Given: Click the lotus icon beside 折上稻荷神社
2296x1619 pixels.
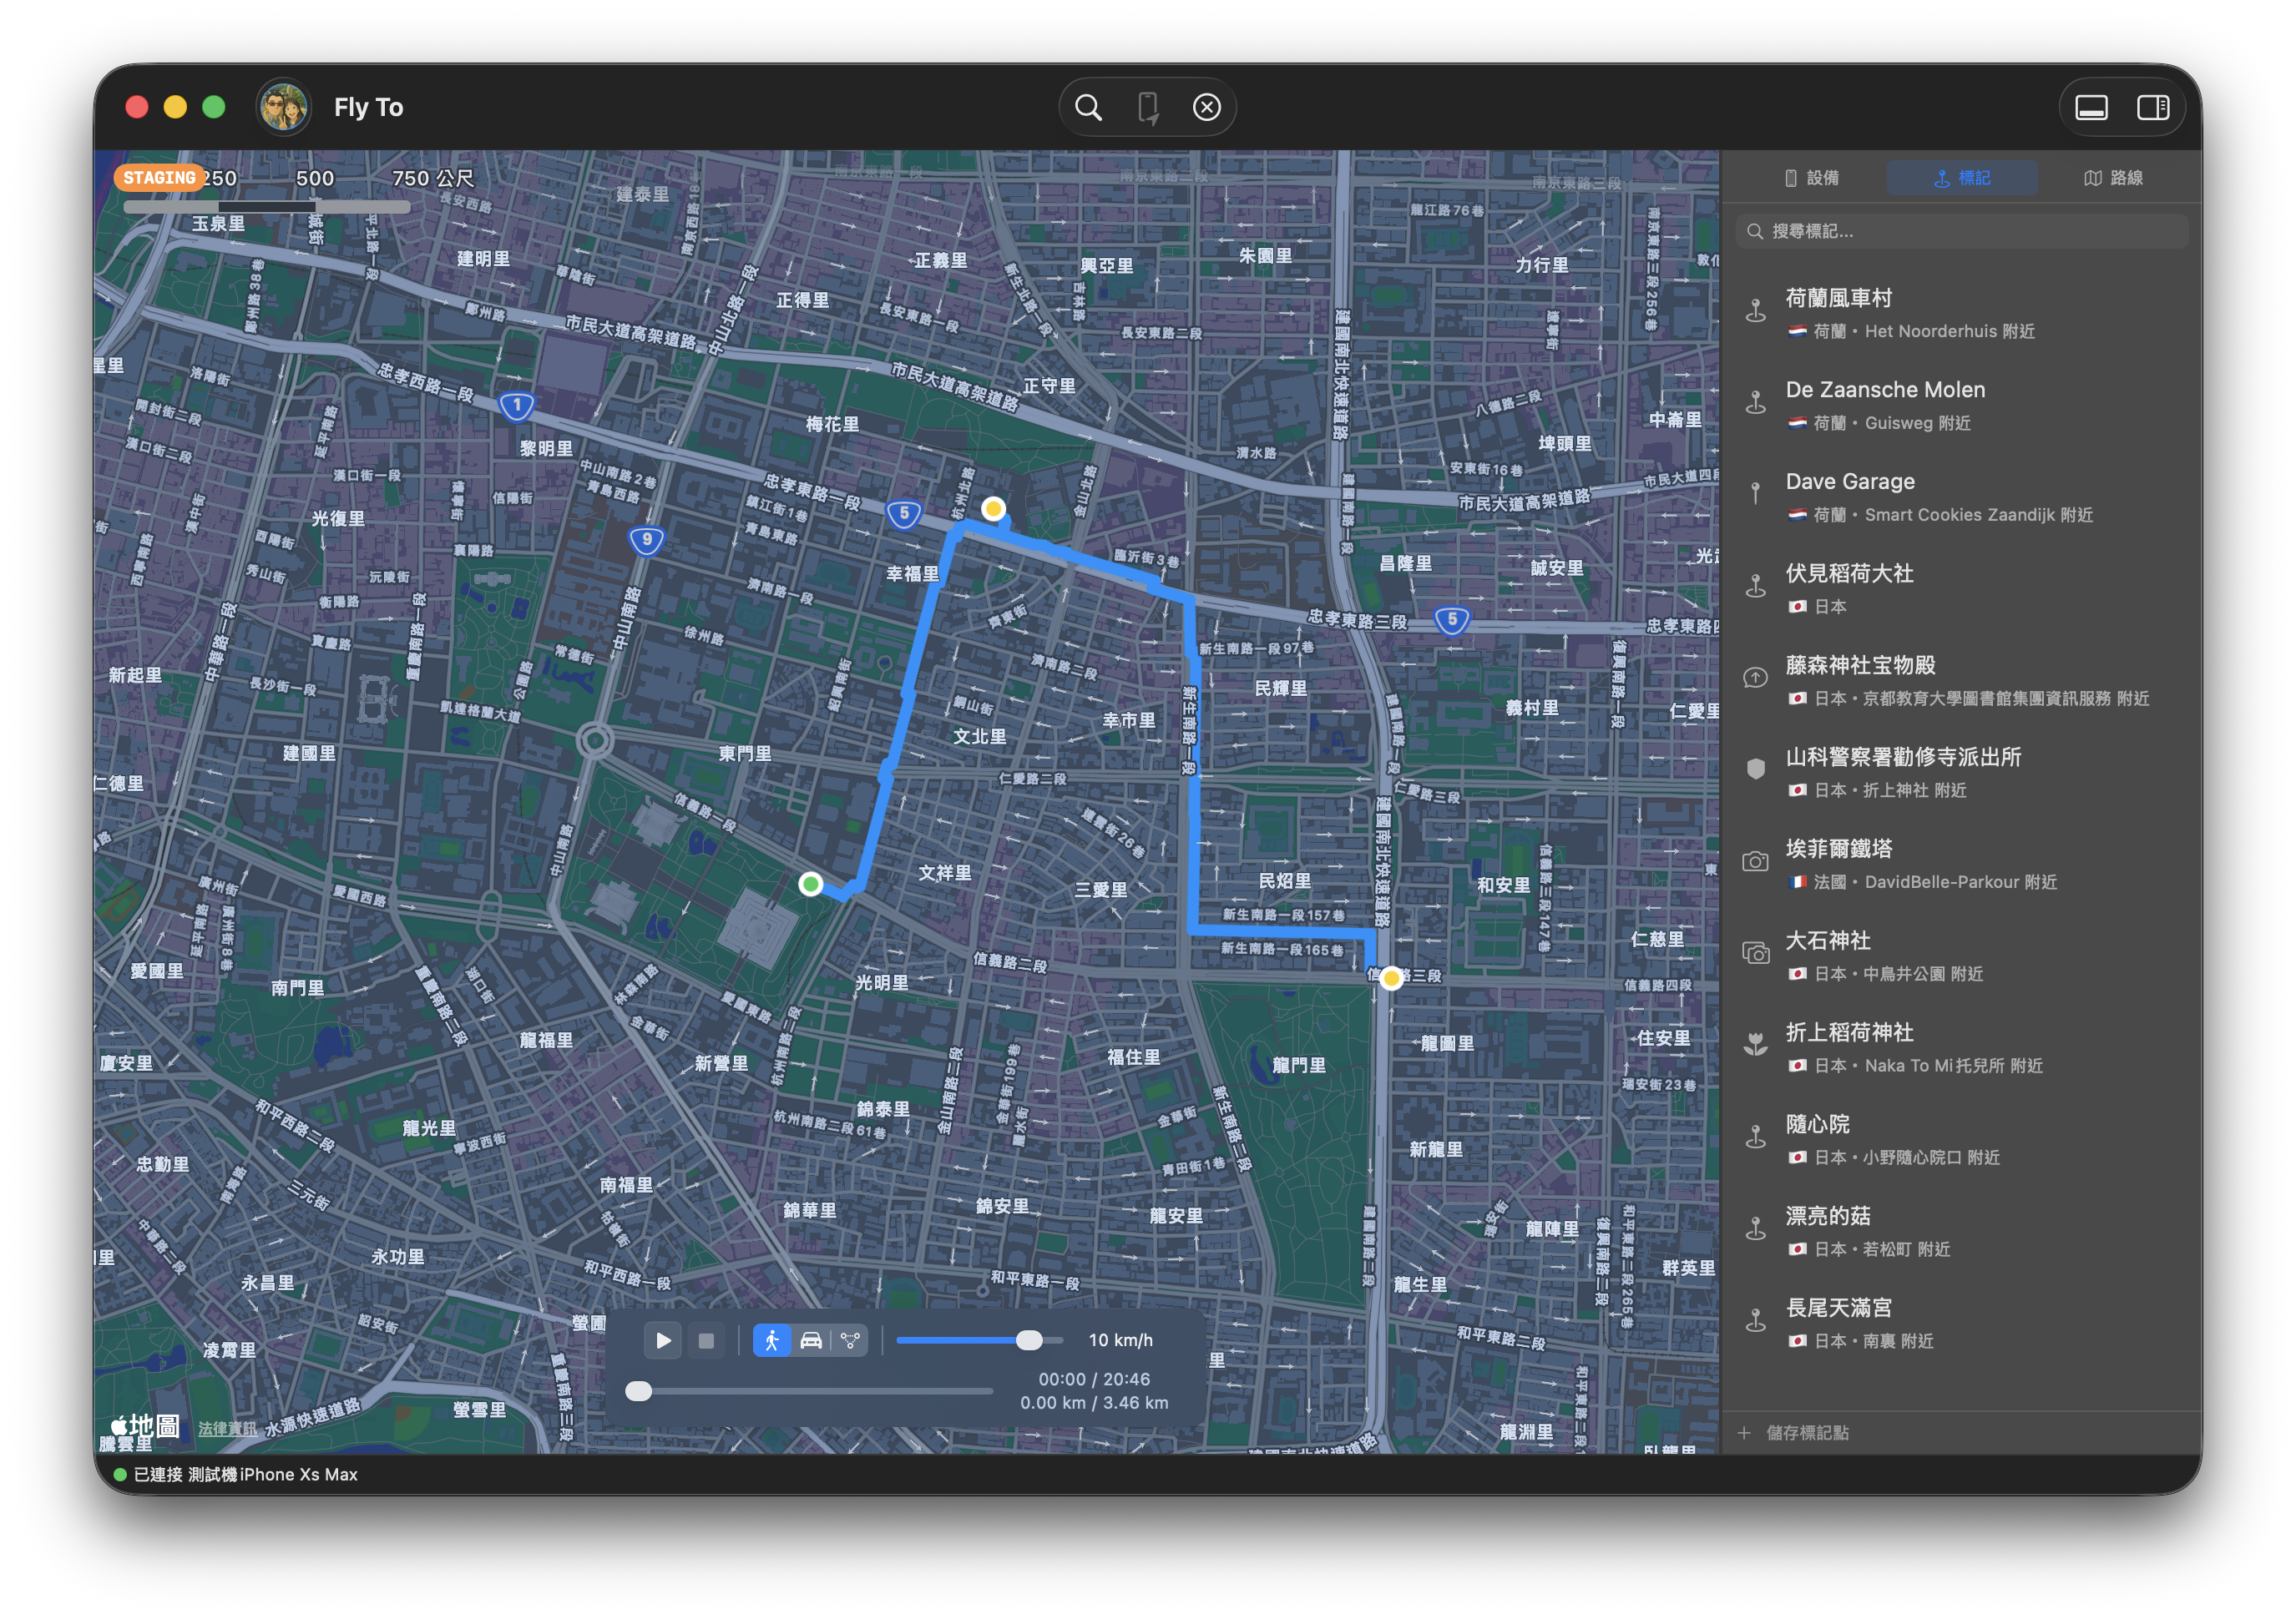Looking at the screenshot, I should pyautogui.click(x=1755, y=1044).
